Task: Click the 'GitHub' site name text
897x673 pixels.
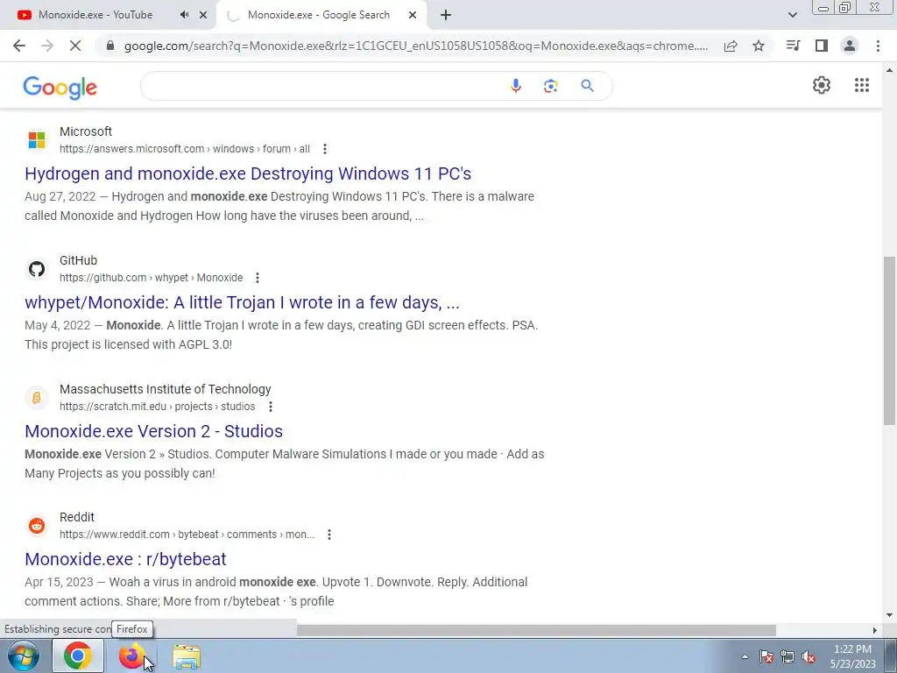Action: pyautogui.click(x=78, y=260)
